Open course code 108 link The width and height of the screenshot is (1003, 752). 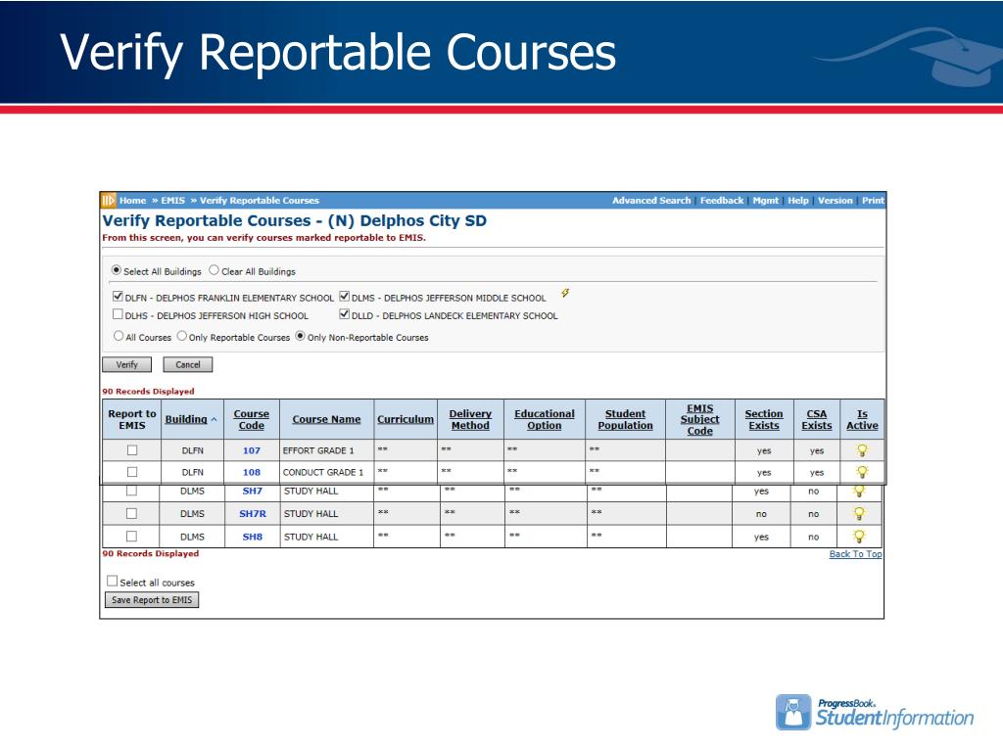(252, 472)
